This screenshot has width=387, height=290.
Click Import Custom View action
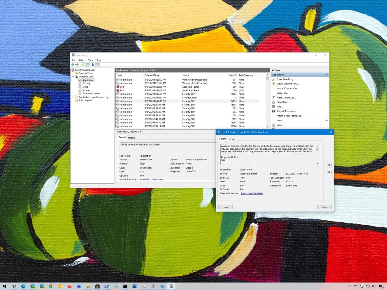click(288, 88)
